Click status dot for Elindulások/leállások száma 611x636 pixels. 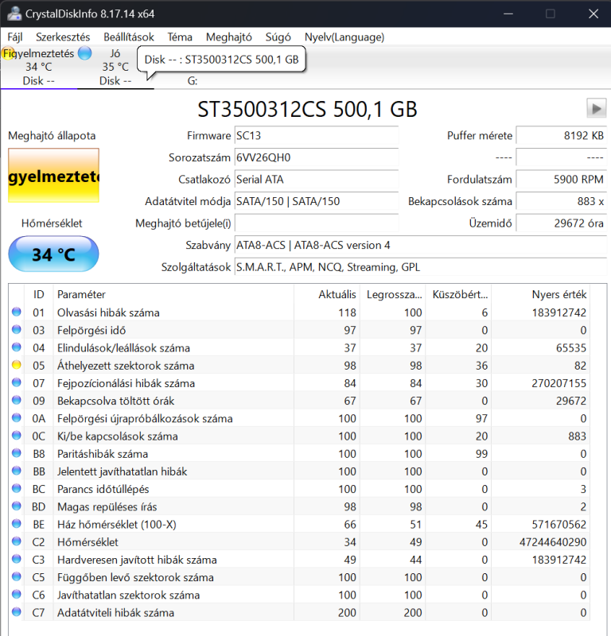pyautogui.click(x=16, y=347)
